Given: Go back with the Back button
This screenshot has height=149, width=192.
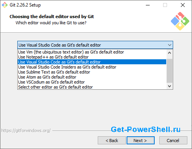Looking at the screenshot, I should click(x=112, y=141).
